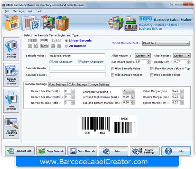Switch to the Color Settings tab

(78, 84)
